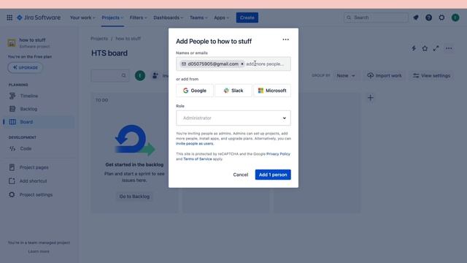Image resolution: width=467 pixels, height=263 pixels.
Task: Open the Terms of Service link
Action: [198, 159]
